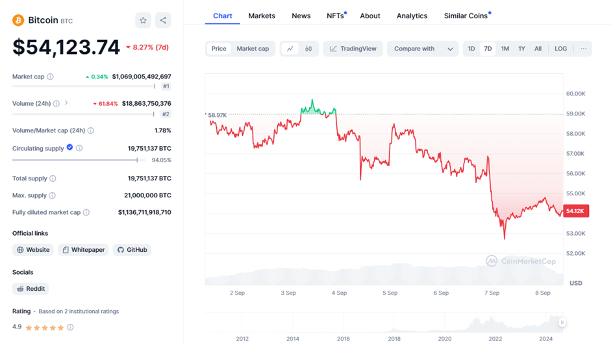Viewport: 613px width, 344px height.
Task: Expand Volume (24h) details chevron
Action: [66, 103]
